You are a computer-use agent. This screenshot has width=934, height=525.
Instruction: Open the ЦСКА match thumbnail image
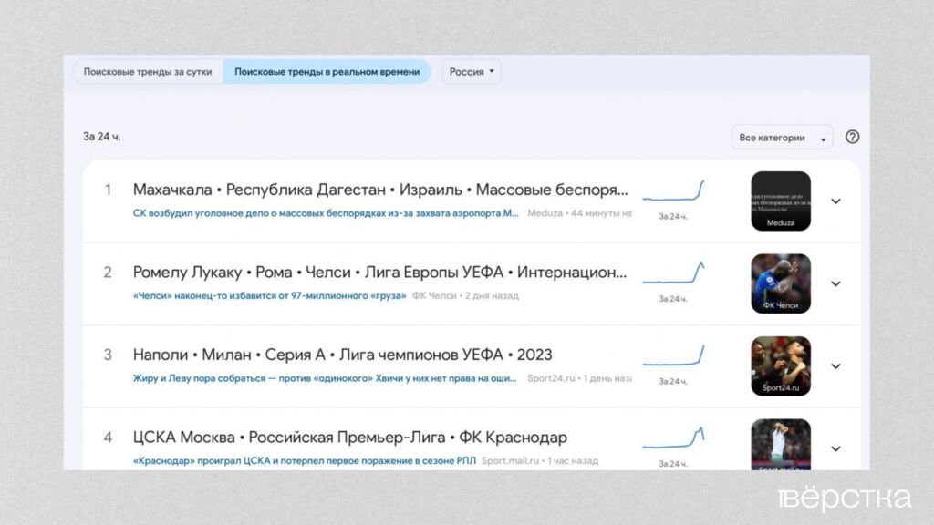coord(780,444)
